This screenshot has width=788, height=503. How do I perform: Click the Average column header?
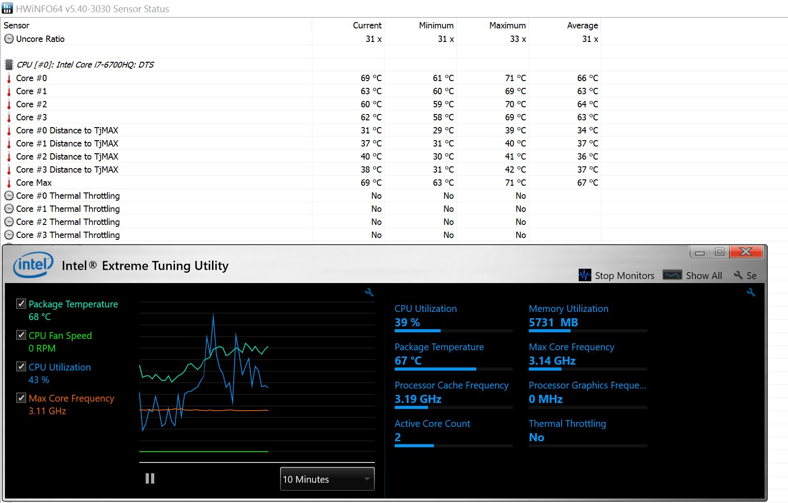pyautogui.click(x=582, y=25)
